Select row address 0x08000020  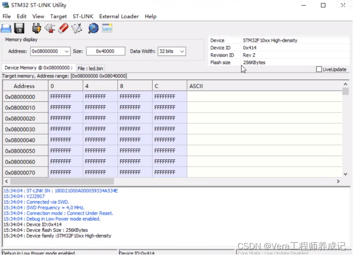(x=25, y=118)
